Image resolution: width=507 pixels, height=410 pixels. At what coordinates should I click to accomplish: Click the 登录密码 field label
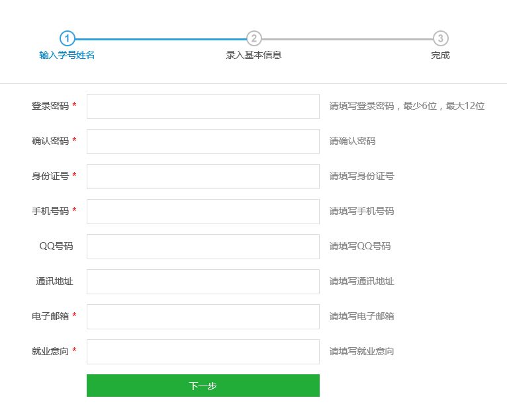pyautogui.click(x=50, y=106)
